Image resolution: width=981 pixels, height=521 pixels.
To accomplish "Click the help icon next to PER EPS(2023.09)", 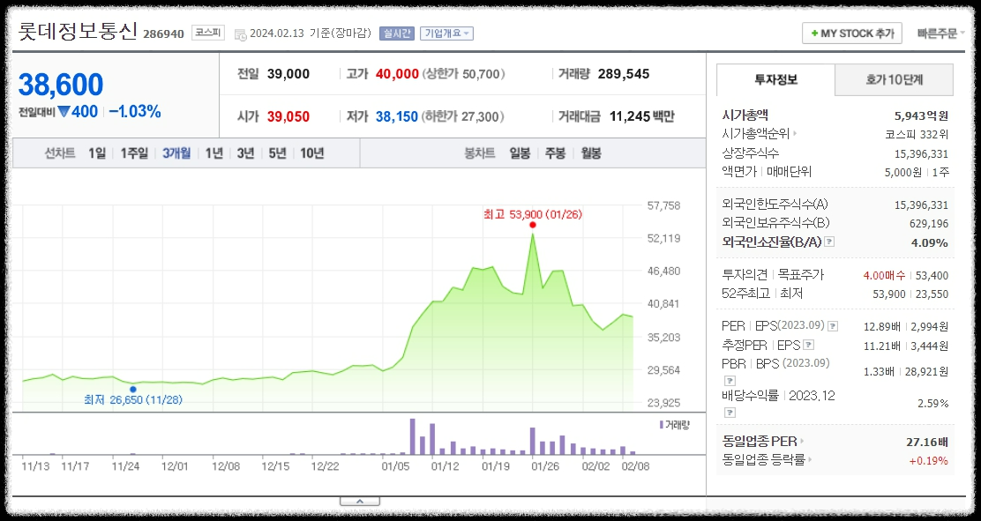I will (x=833, y=326).
